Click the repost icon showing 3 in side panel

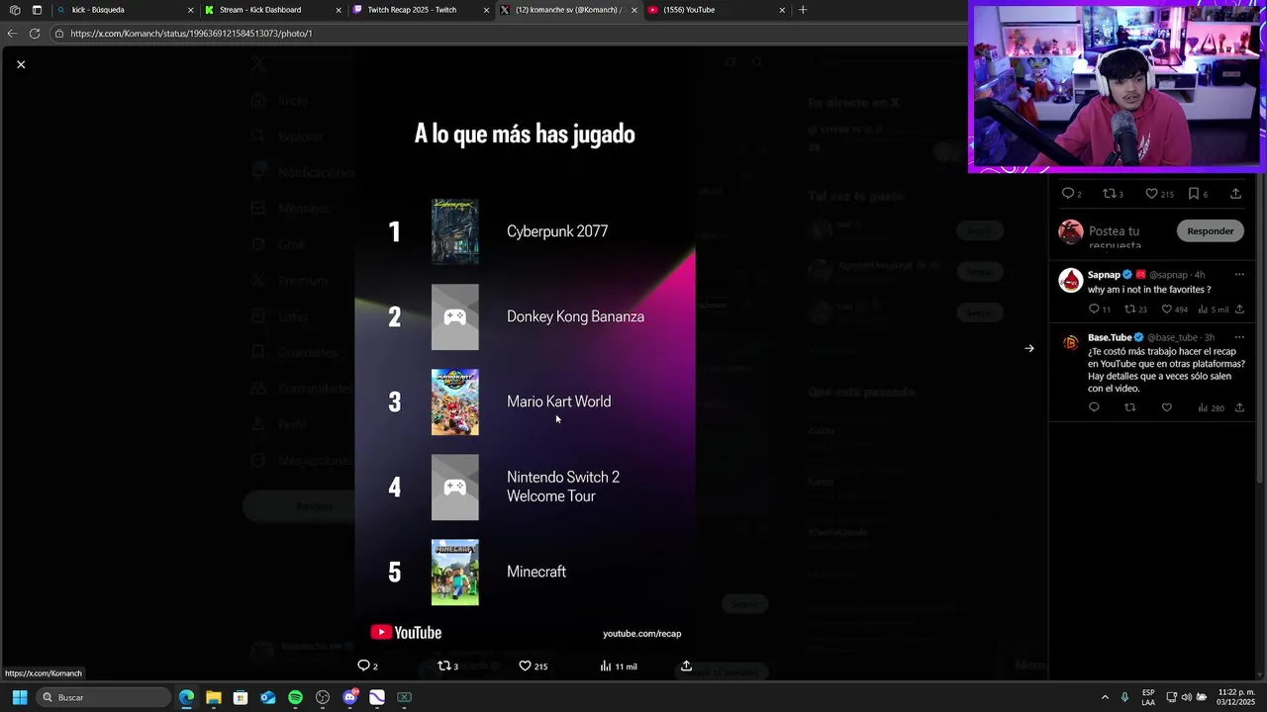tap(1110, 194)
